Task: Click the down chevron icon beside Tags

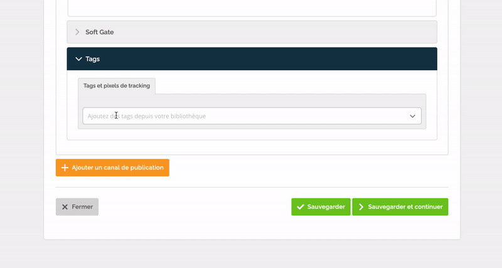Action: point(78,59)
